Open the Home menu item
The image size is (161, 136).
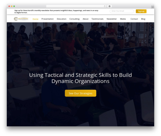coord(35,19)
